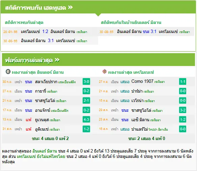Select the 0-0 score badge for ปาแลร์โม่
This screenshot has width=197, height=171.
point(183,129)
